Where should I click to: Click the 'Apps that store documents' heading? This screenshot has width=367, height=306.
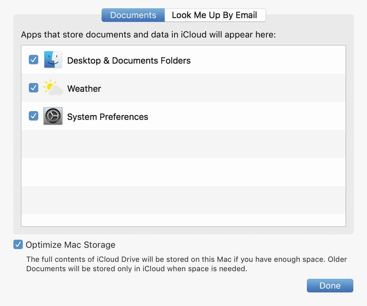point(148,34)
